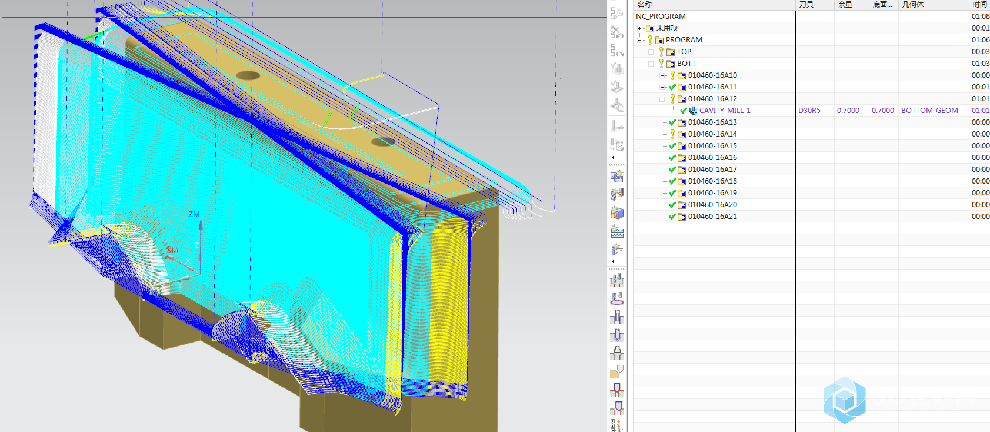Click the List Tool Path surface-with-document icon
This screenshot has width=990, height=432.
(x=616, y=106)
